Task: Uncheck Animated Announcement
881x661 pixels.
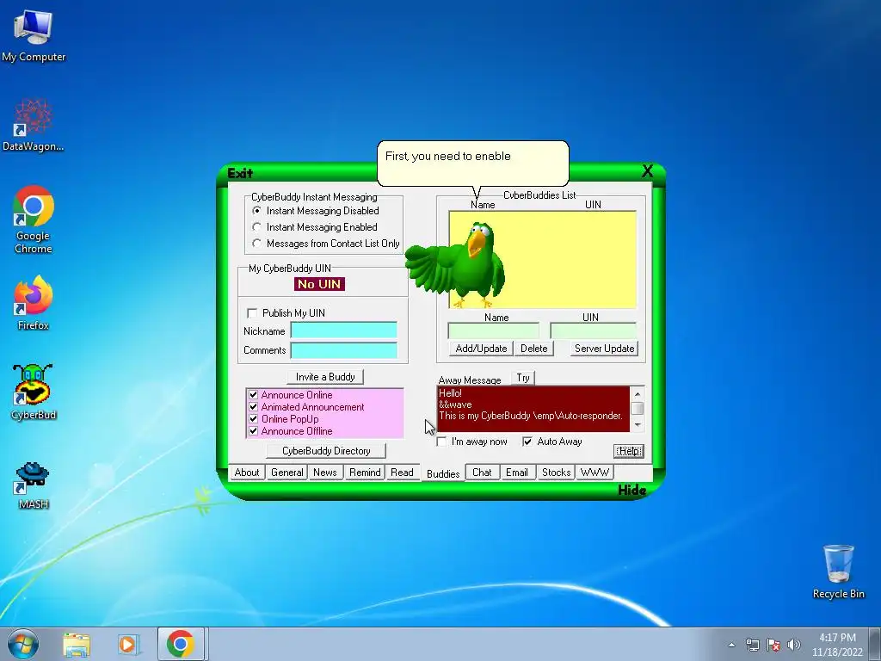Action: click(x=254, y=407)
